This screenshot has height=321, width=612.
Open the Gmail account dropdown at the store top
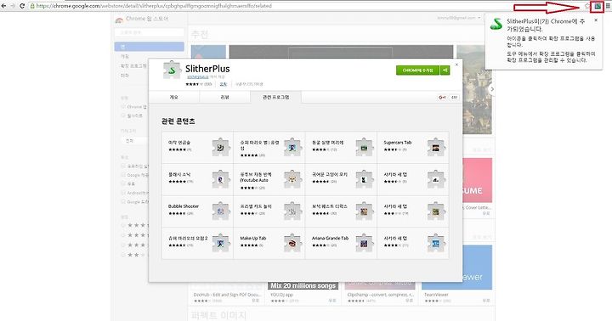pyautogui.click(x=459, y=18)
